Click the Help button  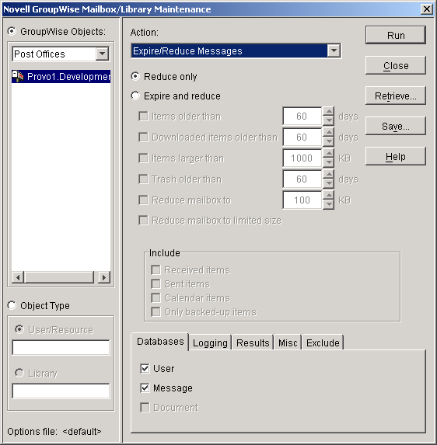click(x=396, y=156)
